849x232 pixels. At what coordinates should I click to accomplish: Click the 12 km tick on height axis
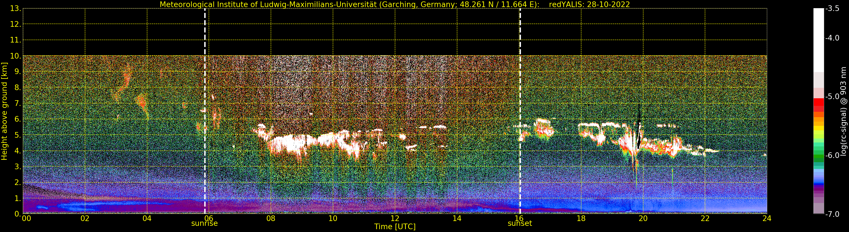(x=15, y=24)
